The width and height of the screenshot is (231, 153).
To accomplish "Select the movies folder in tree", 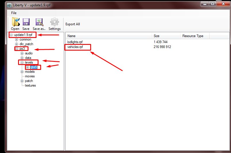I will [x=30, y=76].
